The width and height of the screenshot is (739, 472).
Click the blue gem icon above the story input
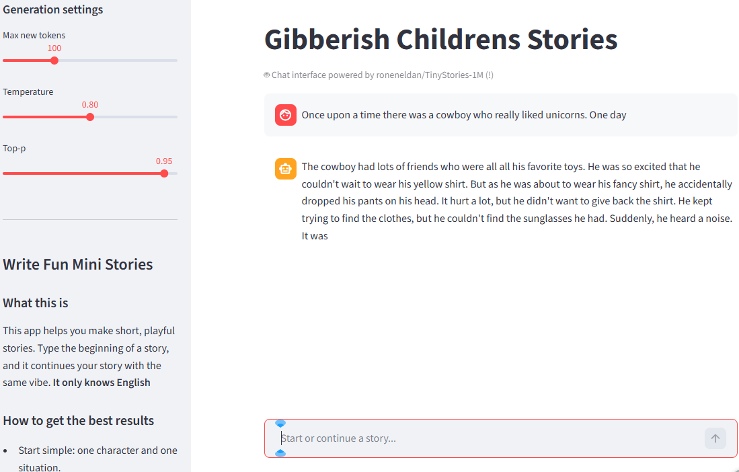[280, 423]
